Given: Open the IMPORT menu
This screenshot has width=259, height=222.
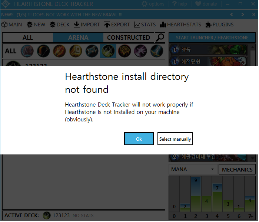Looking at the screenshot, I should [87, 25].
